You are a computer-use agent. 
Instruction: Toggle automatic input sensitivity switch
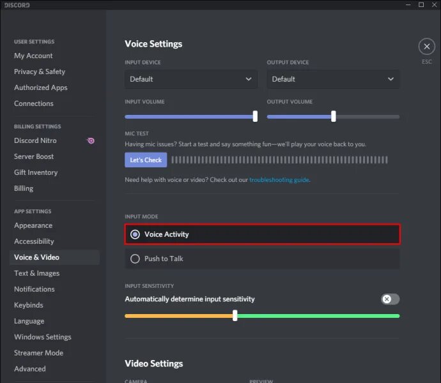(x=390, y=299)
